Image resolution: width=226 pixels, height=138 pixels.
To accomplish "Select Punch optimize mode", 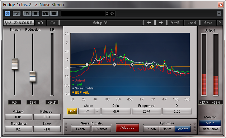I will (x=151, y=129).
